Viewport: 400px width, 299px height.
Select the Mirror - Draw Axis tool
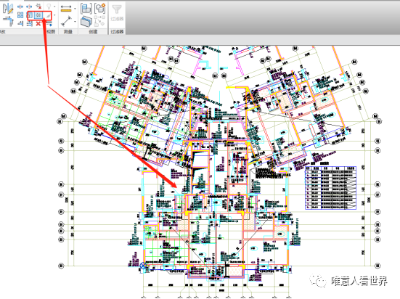[8, 8]
